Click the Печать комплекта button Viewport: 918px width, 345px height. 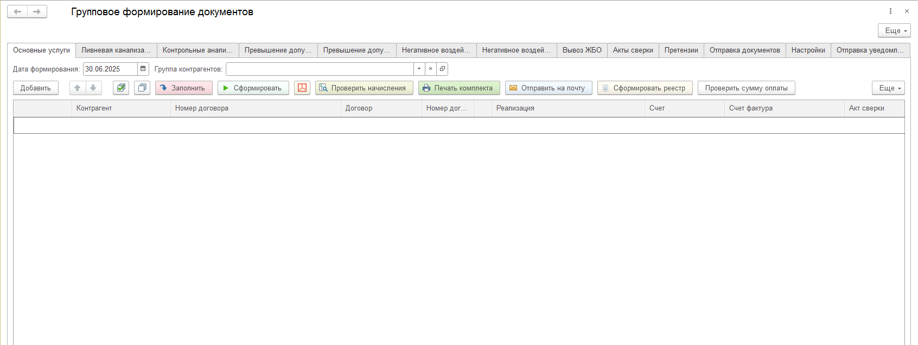point(459,88)
